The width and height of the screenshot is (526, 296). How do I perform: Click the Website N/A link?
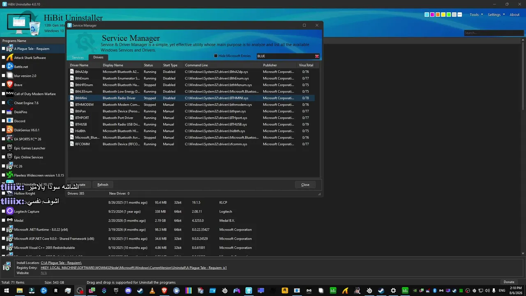44,273
